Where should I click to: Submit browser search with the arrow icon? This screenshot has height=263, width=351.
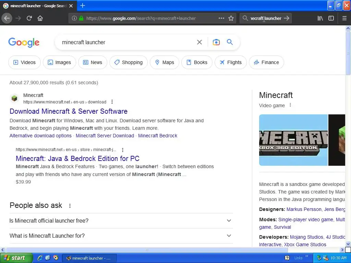tap(287, 18)
